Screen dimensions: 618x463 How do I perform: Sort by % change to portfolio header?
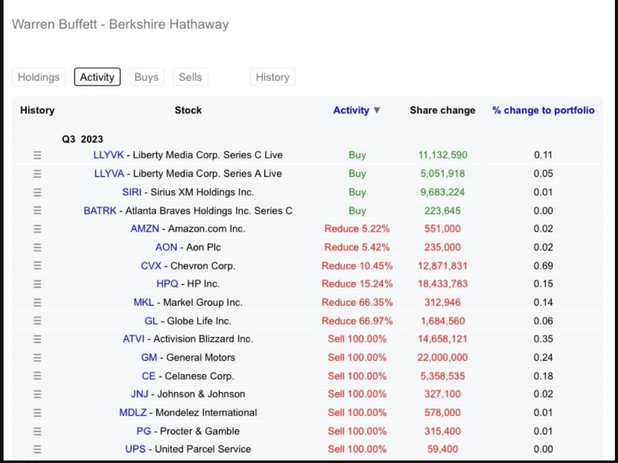pyautogui.click(x=543, y=110)
